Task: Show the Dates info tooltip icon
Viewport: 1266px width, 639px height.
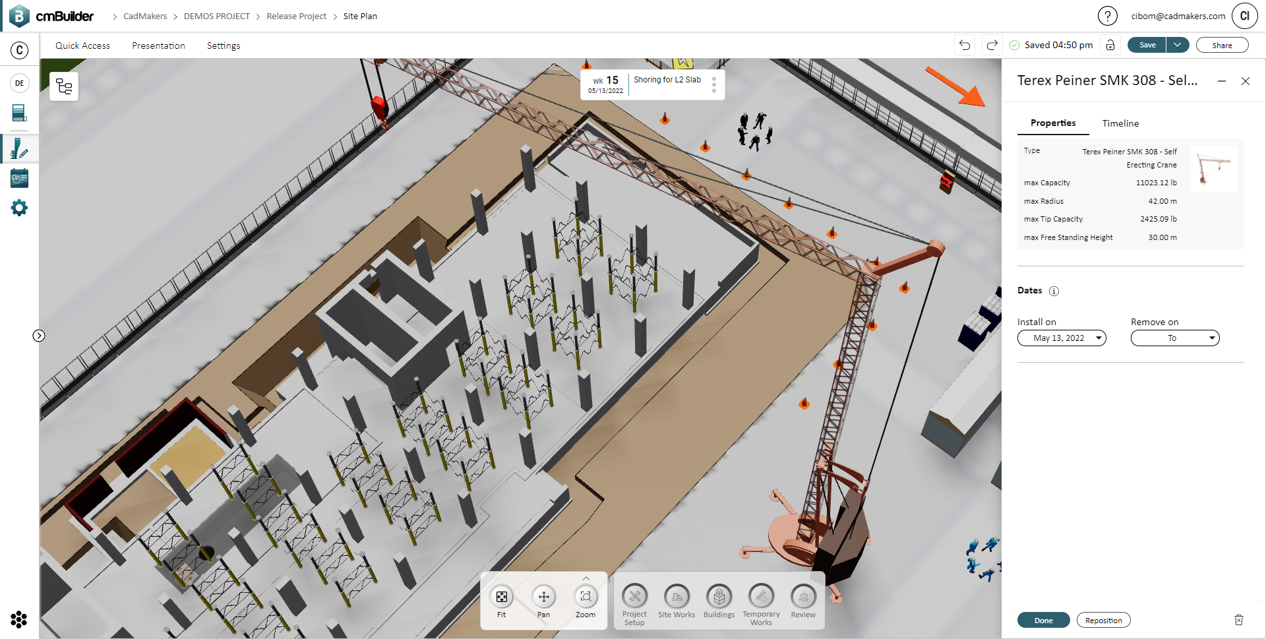Action: coord(1054,291)
